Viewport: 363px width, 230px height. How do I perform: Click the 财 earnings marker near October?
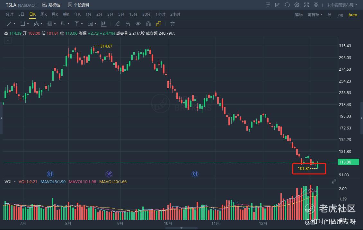[195, 174]
